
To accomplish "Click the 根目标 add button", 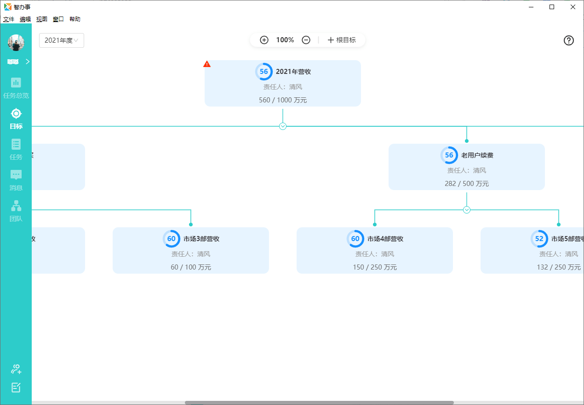I will coord(342,40).
